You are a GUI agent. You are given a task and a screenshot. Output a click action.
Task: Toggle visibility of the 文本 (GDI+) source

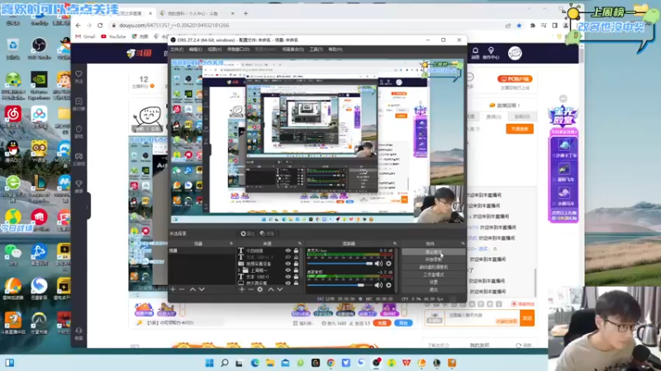pos(288,277)
